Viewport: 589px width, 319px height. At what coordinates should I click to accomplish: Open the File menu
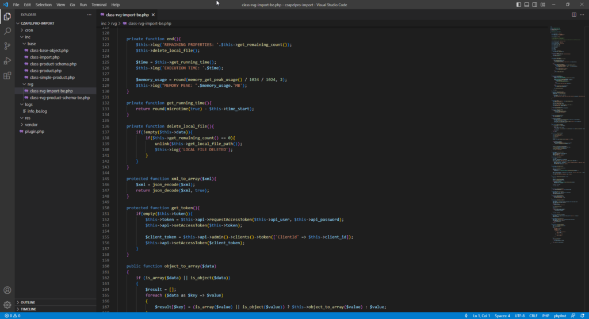(x=16, y=5)
